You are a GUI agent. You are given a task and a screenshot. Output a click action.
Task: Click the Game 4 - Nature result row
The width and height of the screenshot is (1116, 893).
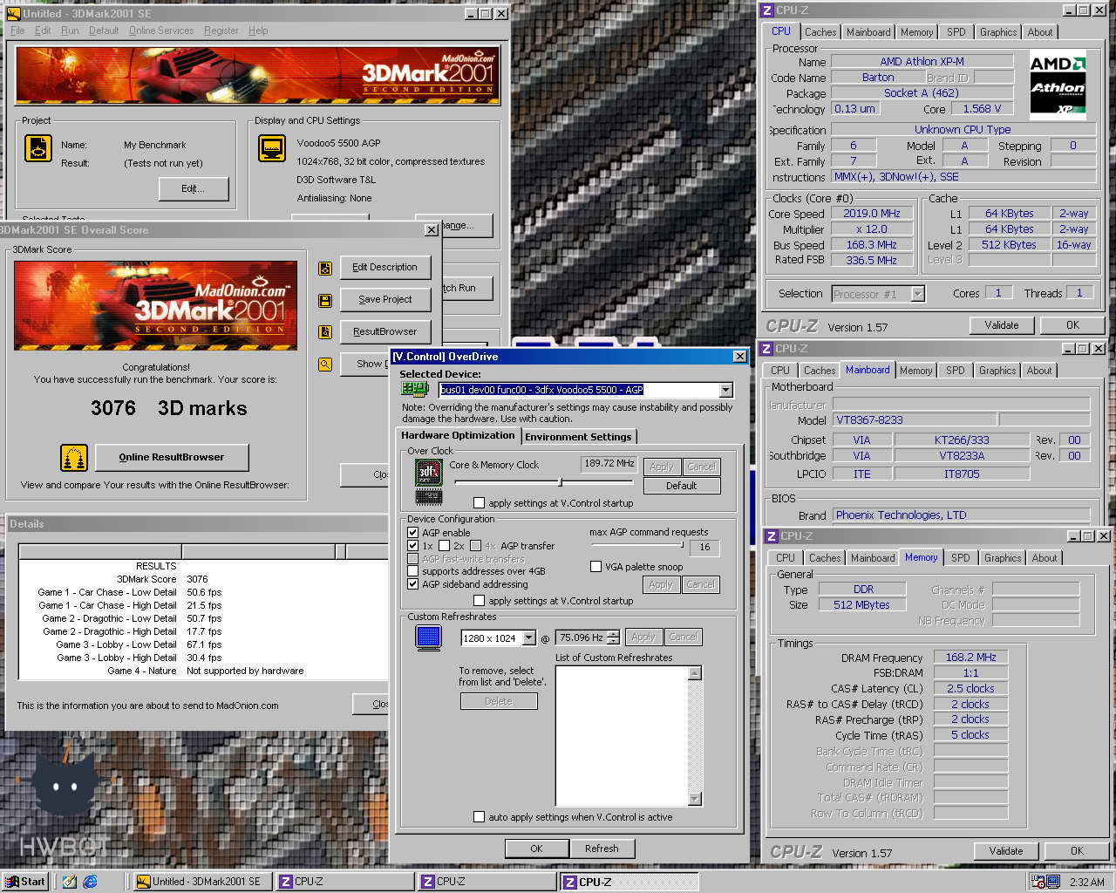(x=204, y=671)
